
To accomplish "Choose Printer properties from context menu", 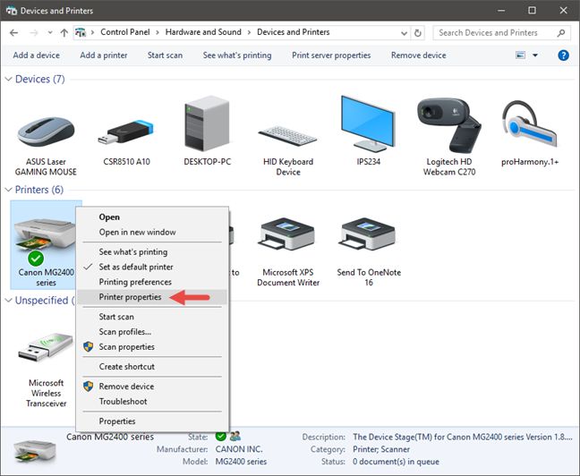I will click(x=130, y=297).
